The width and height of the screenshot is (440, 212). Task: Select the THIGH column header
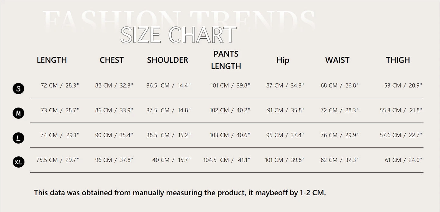[398, 60]
